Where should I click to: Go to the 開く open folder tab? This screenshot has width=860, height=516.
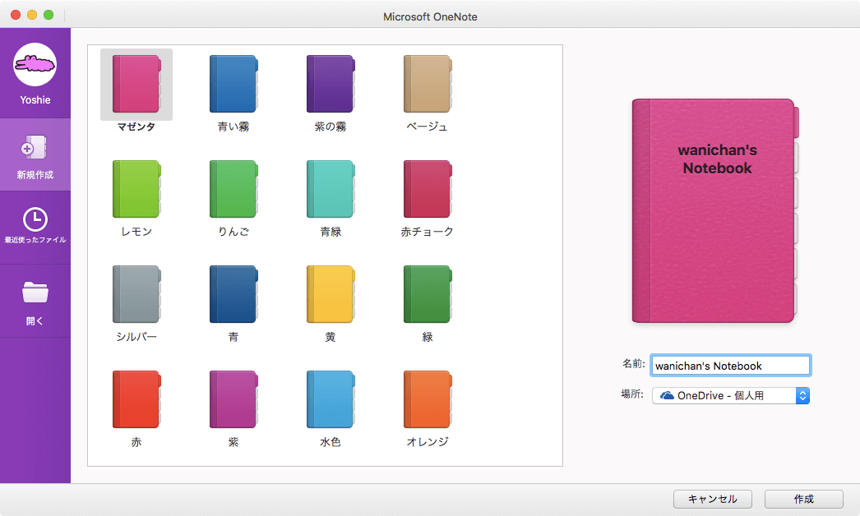[35, 301]
